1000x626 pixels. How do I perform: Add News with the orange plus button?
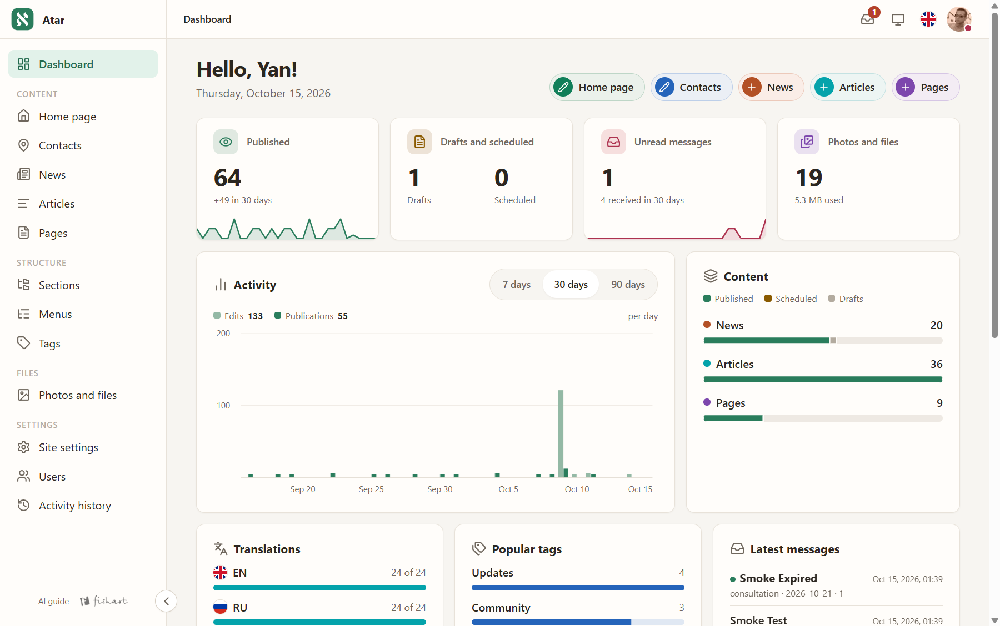(x=771, y=87)
